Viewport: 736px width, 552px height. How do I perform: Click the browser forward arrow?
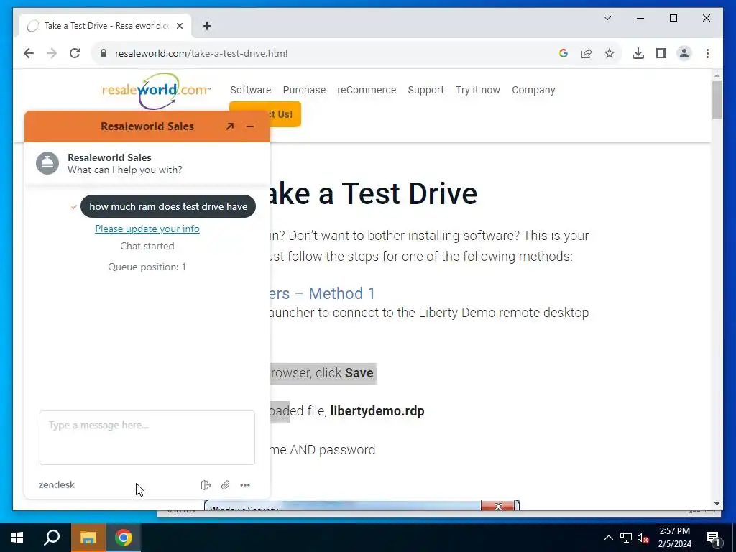52,53
